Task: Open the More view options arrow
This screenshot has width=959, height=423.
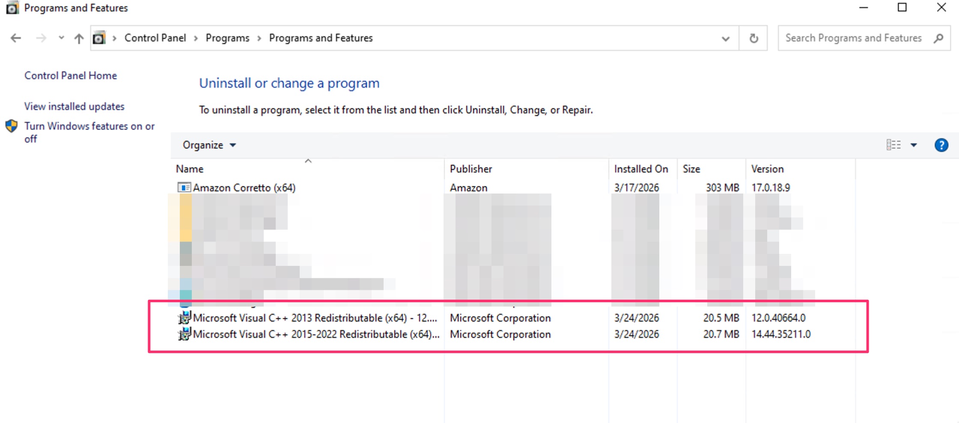Action: [914, 145]
